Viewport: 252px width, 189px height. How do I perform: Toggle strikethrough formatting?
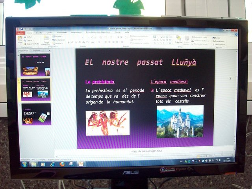(x=83, y=42)
